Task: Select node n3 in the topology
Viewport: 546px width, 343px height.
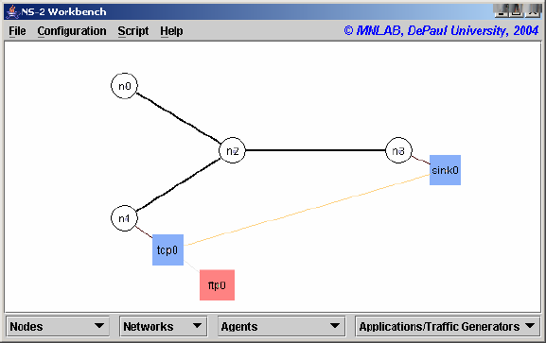Action: 398,150
